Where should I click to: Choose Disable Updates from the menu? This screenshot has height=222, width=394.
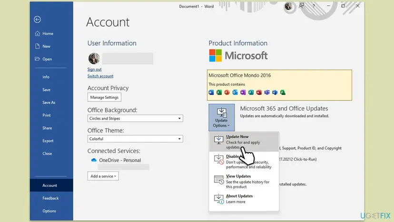[x=244, y=161]
